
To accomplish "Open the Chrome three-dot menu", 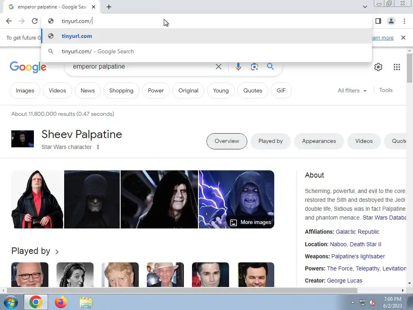I will point(404,21).
